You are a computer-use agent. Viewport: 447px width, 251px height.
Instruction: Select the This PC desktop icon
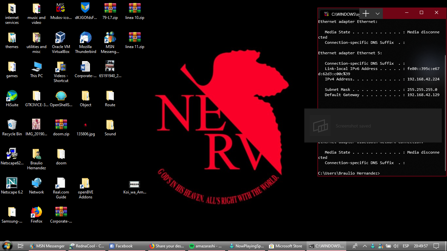36,67
